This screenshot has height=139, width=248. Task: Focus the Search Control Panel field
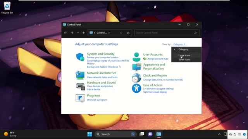167,33
